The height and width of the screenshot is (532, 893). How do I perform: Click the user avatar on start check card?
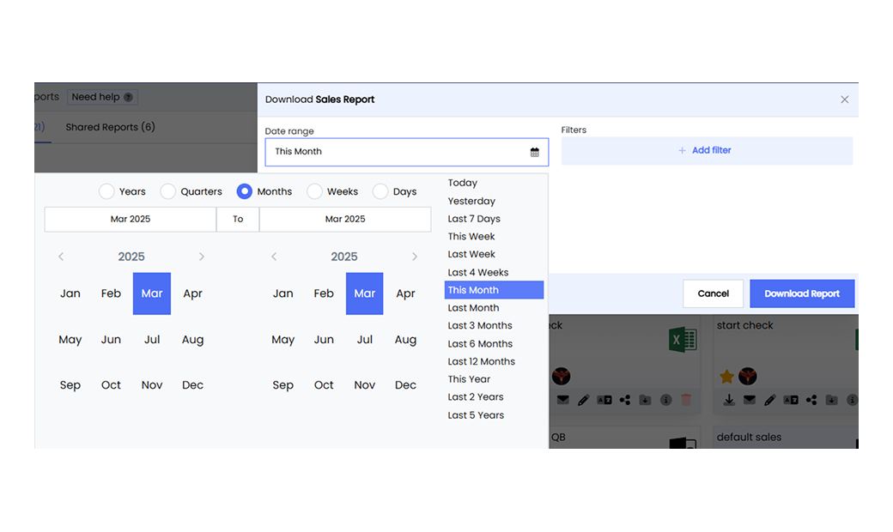click(748, 376)
